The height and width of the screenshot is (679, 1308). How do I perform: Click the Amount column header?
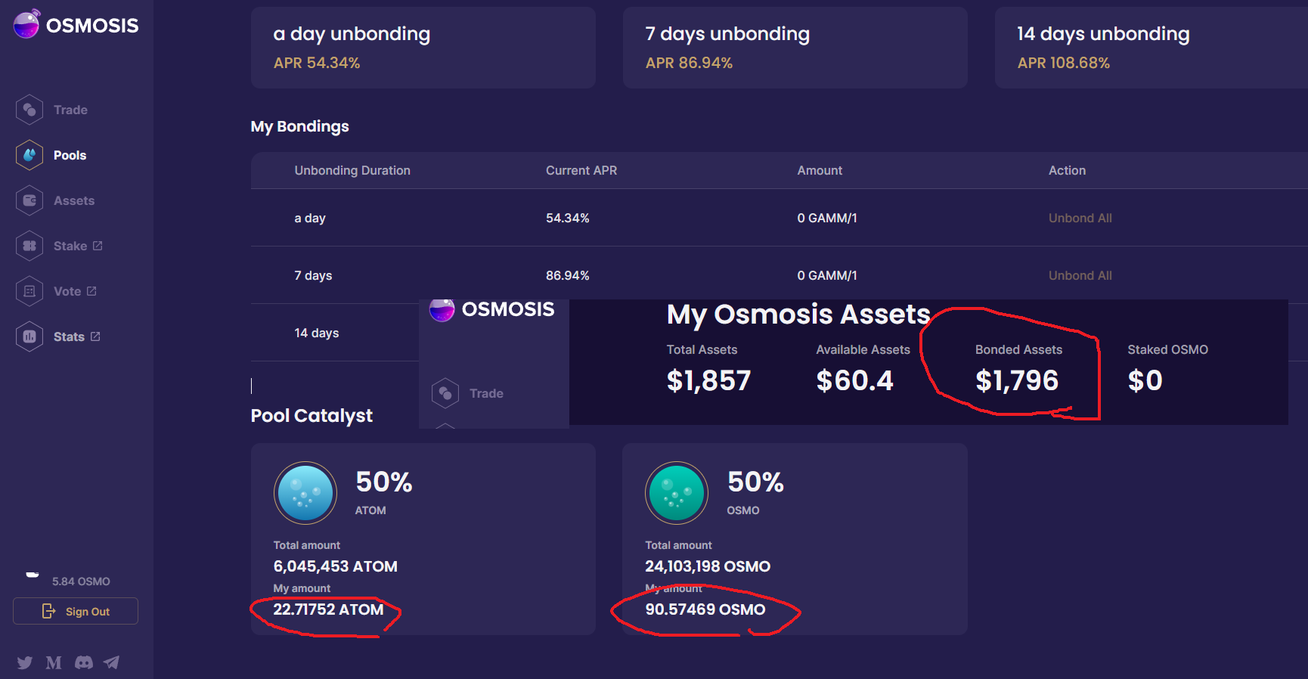tap(820, 170)
